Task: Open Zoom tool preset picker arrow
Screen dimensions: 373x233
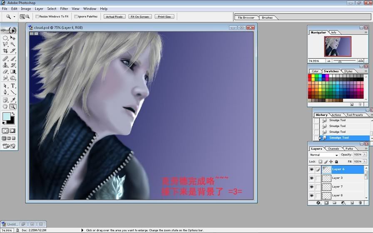Action: (x=15, y=17)
